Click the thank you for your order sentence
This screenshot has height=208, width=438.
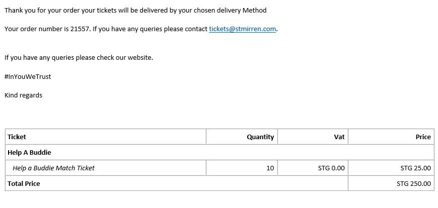pyautogui.click(x=135, y=11)
